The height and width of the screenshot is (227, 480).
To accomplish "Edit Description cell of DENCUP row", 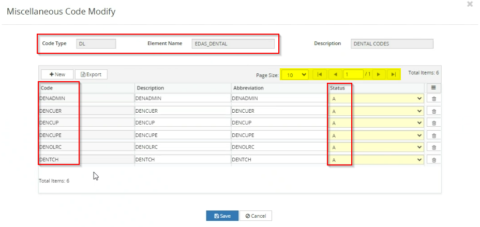I will 183,123.
